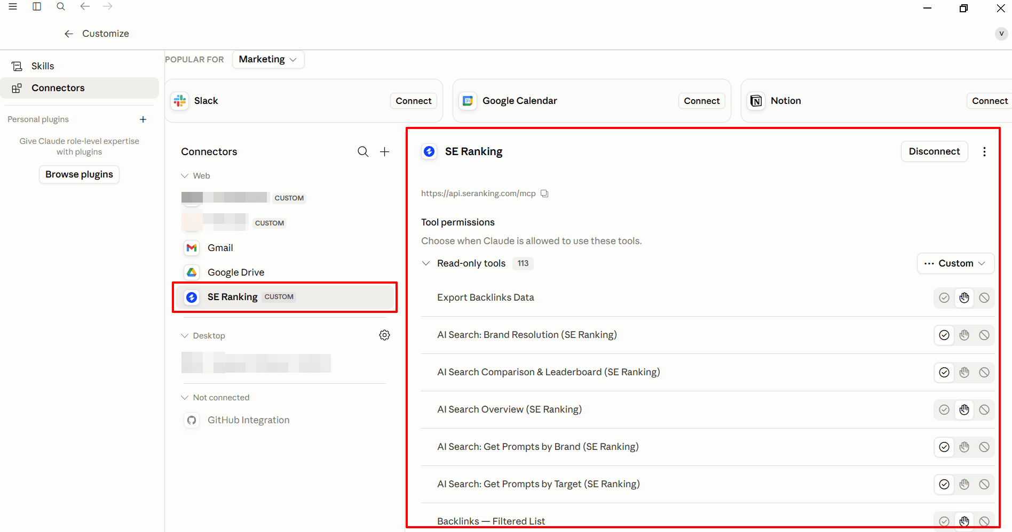Viewport: 1012px width, 532px height.
Task: Require approval for AI Search Overview
Action: pos(964,410)
